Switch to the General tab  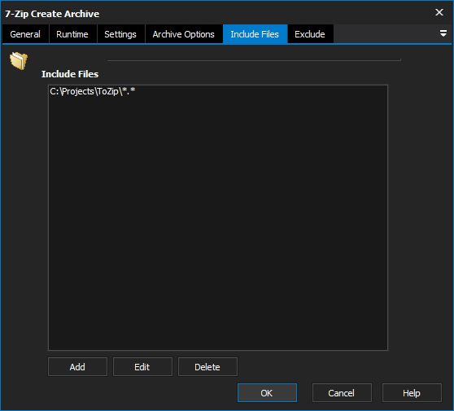coord(25,34)
